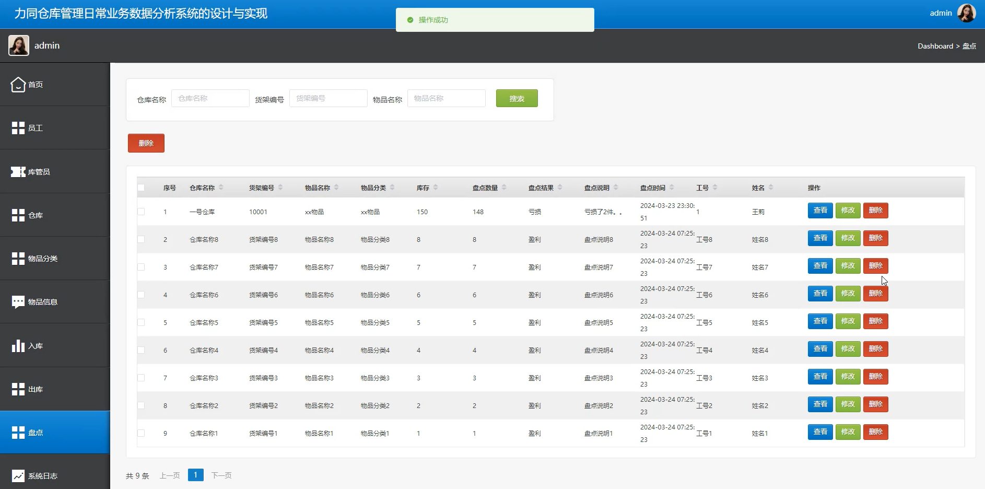
Task: Sort by the 物品分类 column arrows
Action: (392, 187)
